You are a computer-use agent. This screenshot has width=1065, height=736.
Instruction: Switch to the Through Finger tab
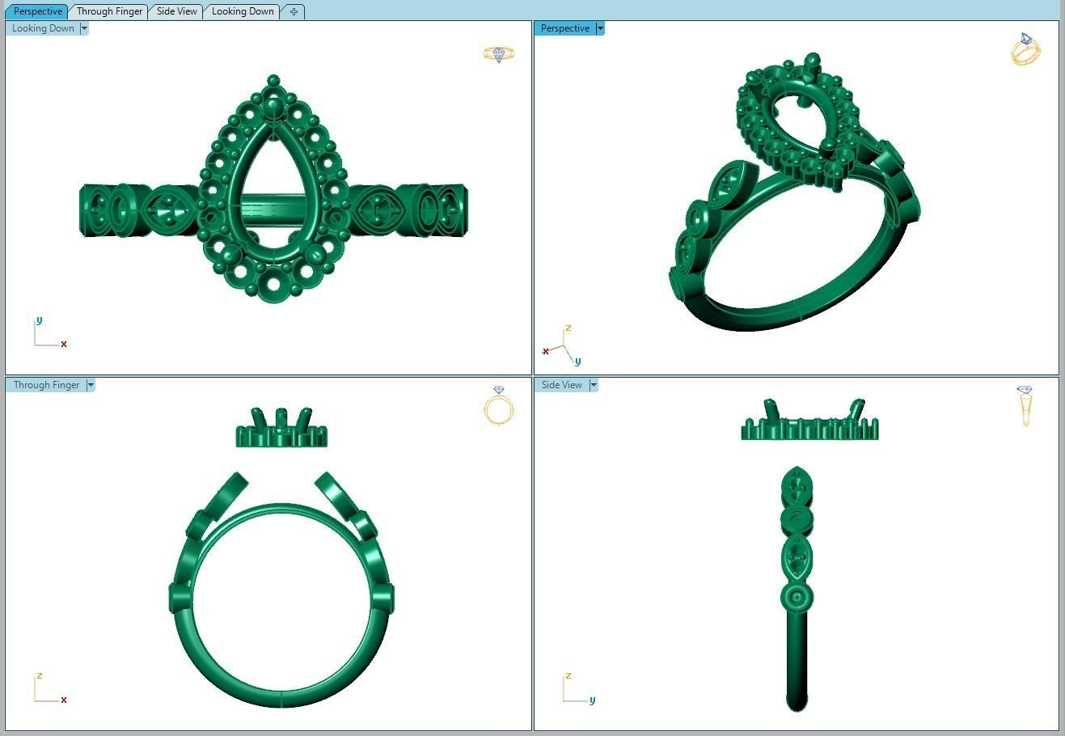point(109,11)
